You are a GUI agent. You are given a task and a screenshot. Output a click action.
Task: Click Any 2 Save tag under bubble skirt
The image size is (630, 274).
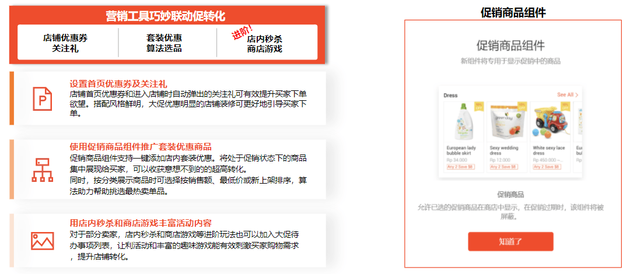(x=460, y=167)
